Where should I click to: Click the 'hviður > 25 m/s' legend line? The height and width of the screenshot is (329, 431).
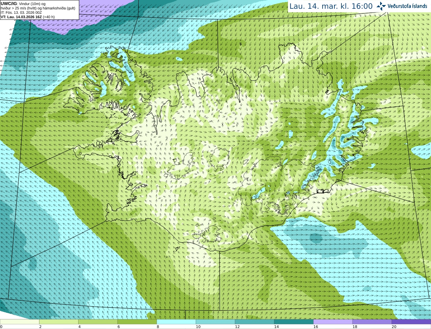[38, 8]
